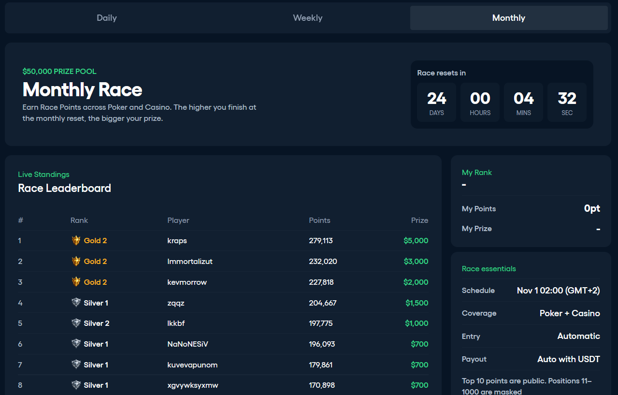Switch to the Weekly race tab
618x395 pixels.
[x=308, y=18]
